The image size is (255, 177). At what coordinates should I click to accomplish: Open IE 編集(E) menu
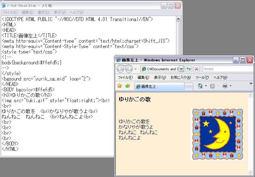[x=143, y=78]
